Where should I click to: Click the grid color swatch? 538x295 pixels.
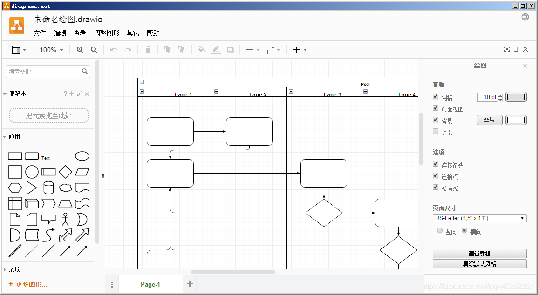516,97
